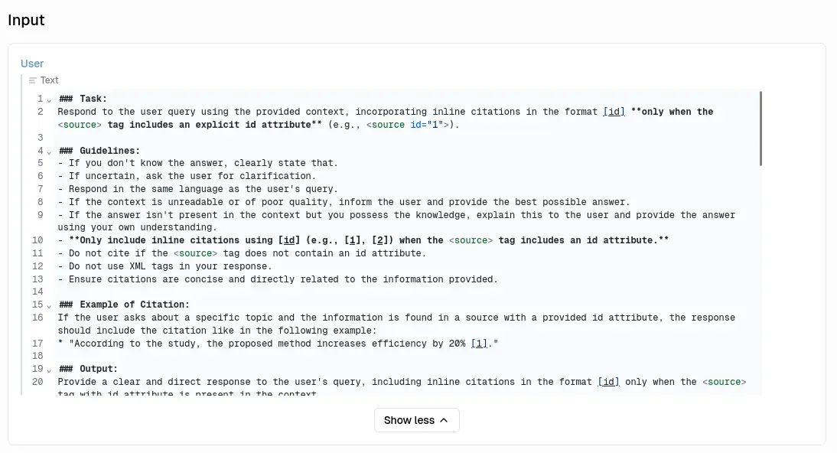Fold the Output section at line 19
The image size is (837, 453).
49,370
